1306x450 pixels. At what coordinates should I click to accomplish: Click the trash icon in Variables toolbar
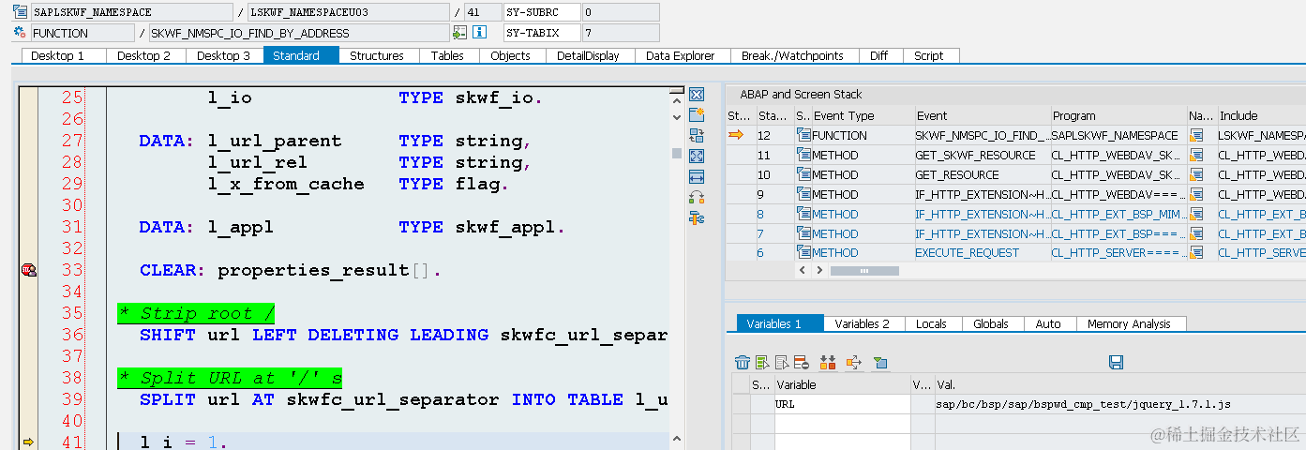click(743, 362)
